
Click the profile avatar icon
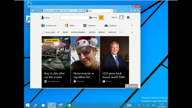click(121, 17)
